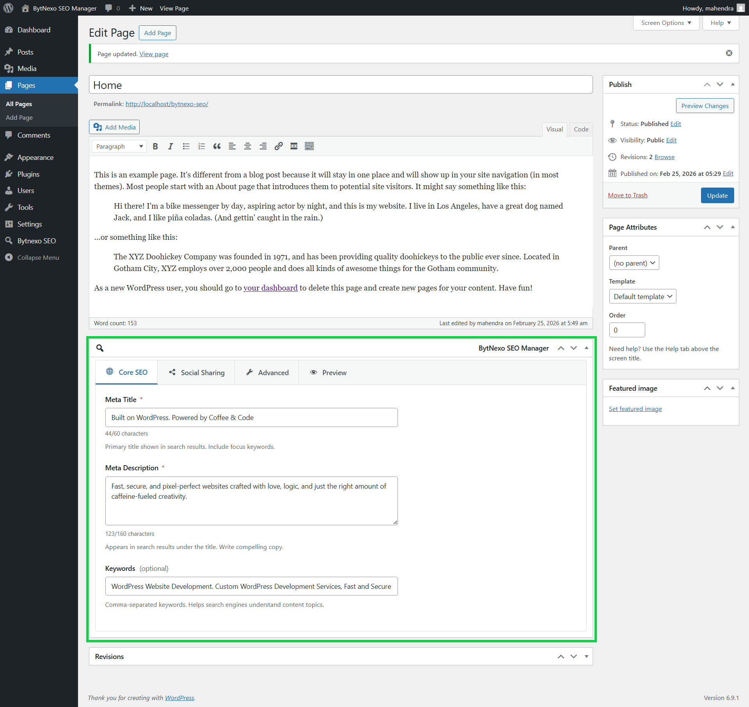
Task: Apply italic formatting
Action: (x=170, y=146)
